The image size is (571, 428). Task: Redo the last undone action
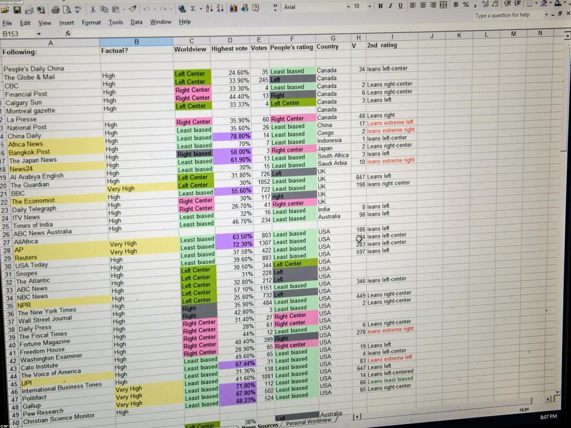[163, 9]
